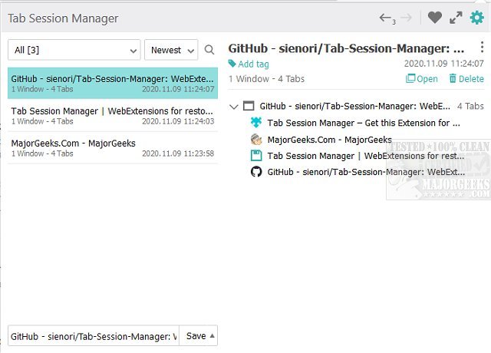Open the Newest sort dropdown
491x353 pixels.
coord(170,51)
